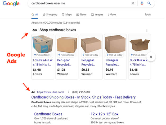
Task: Click the Lowe's 24-in box product image
Action: [x=43, y=44]
